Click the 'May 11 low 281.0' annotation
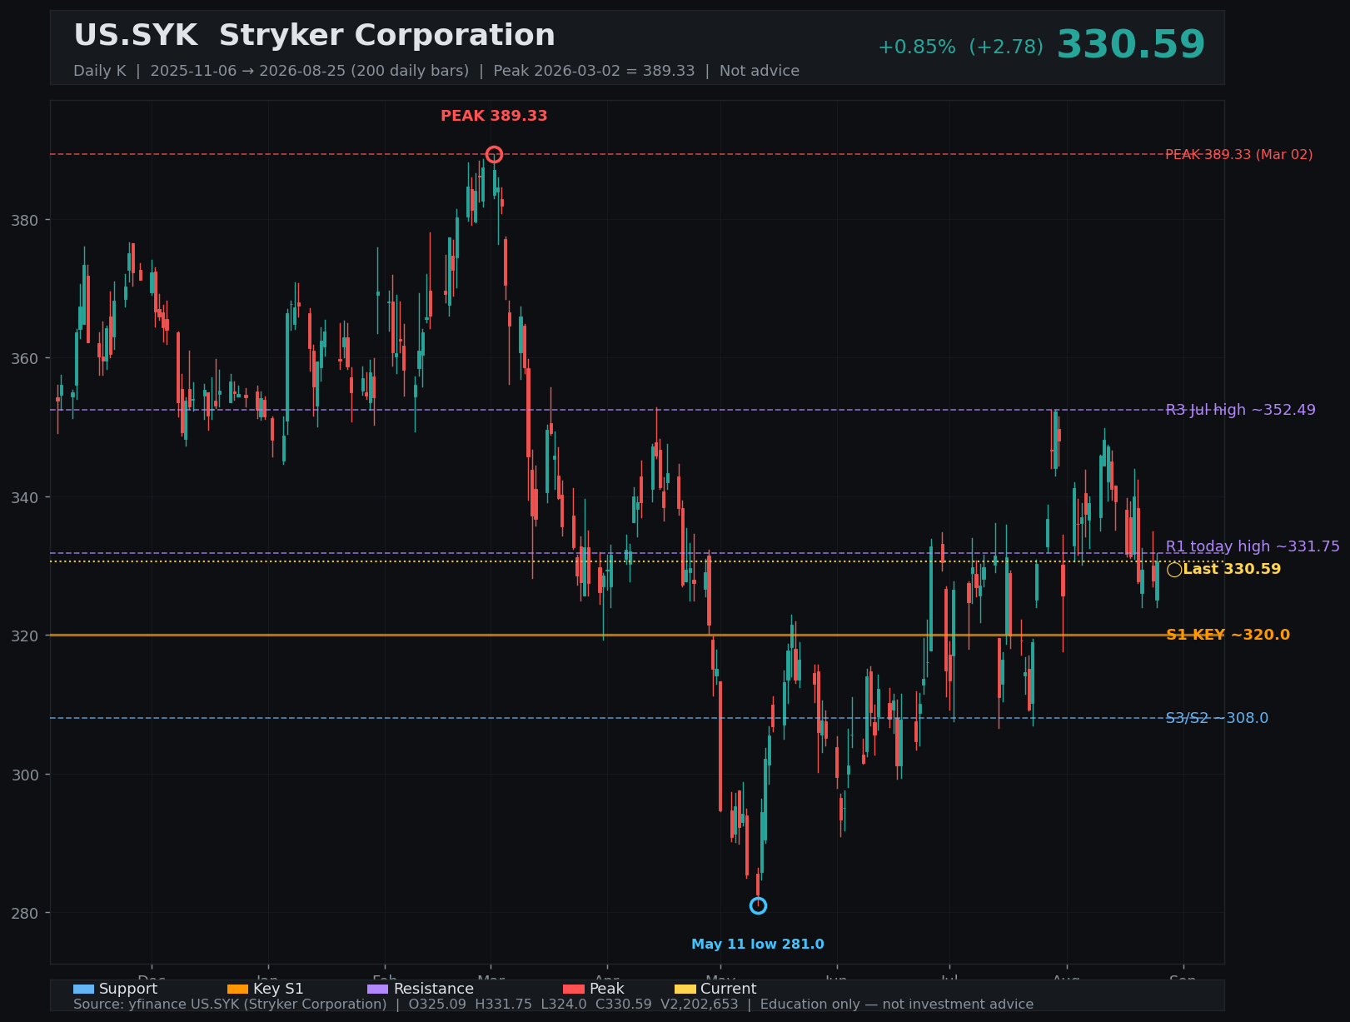Screen dimensions: 1350x1022 [x=758, y=944]
